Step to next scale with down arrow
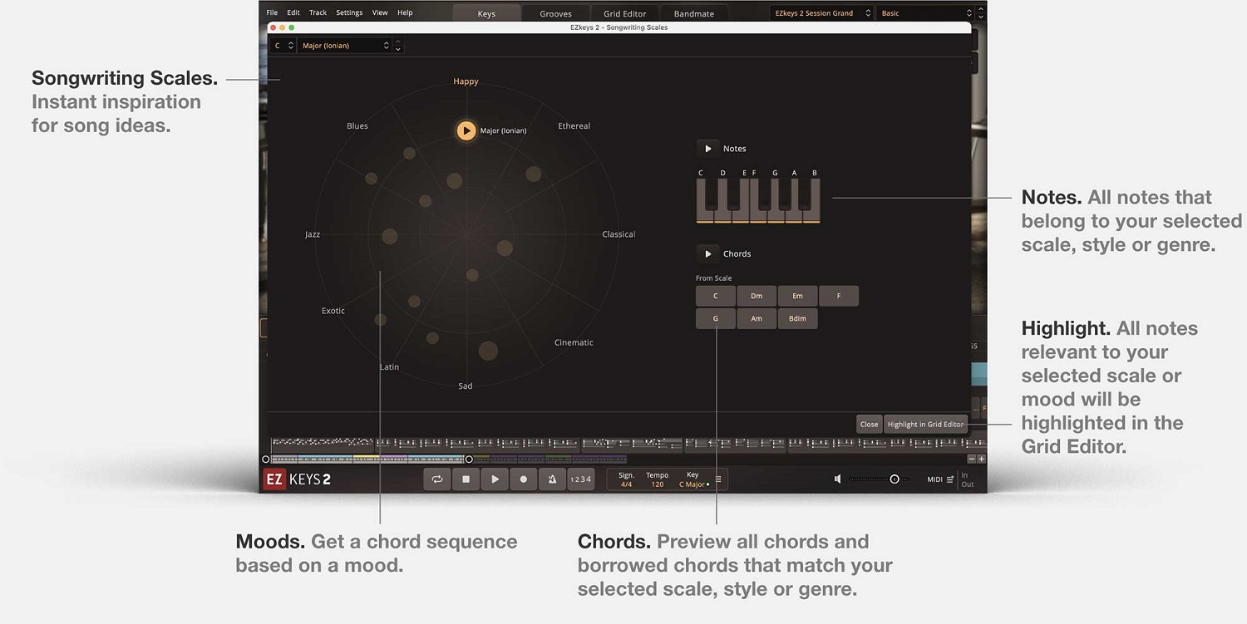The height and width of the screenshot is (624, 1247). [398, 50]
